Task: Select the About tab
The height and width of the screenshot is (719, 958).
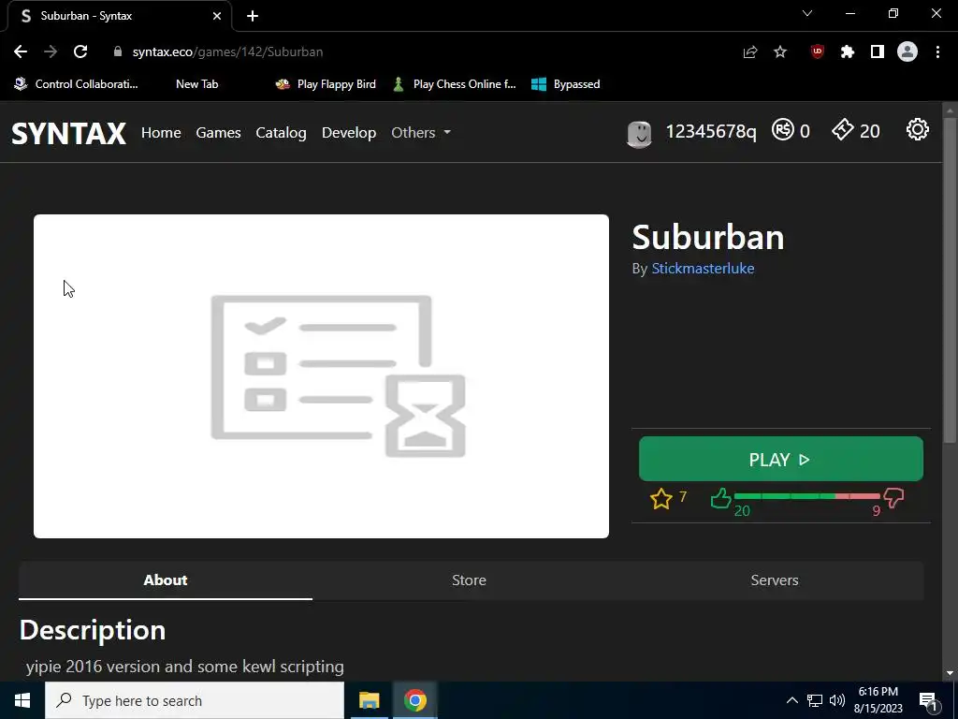Action: pyautogui.click(x=166, y=580)
